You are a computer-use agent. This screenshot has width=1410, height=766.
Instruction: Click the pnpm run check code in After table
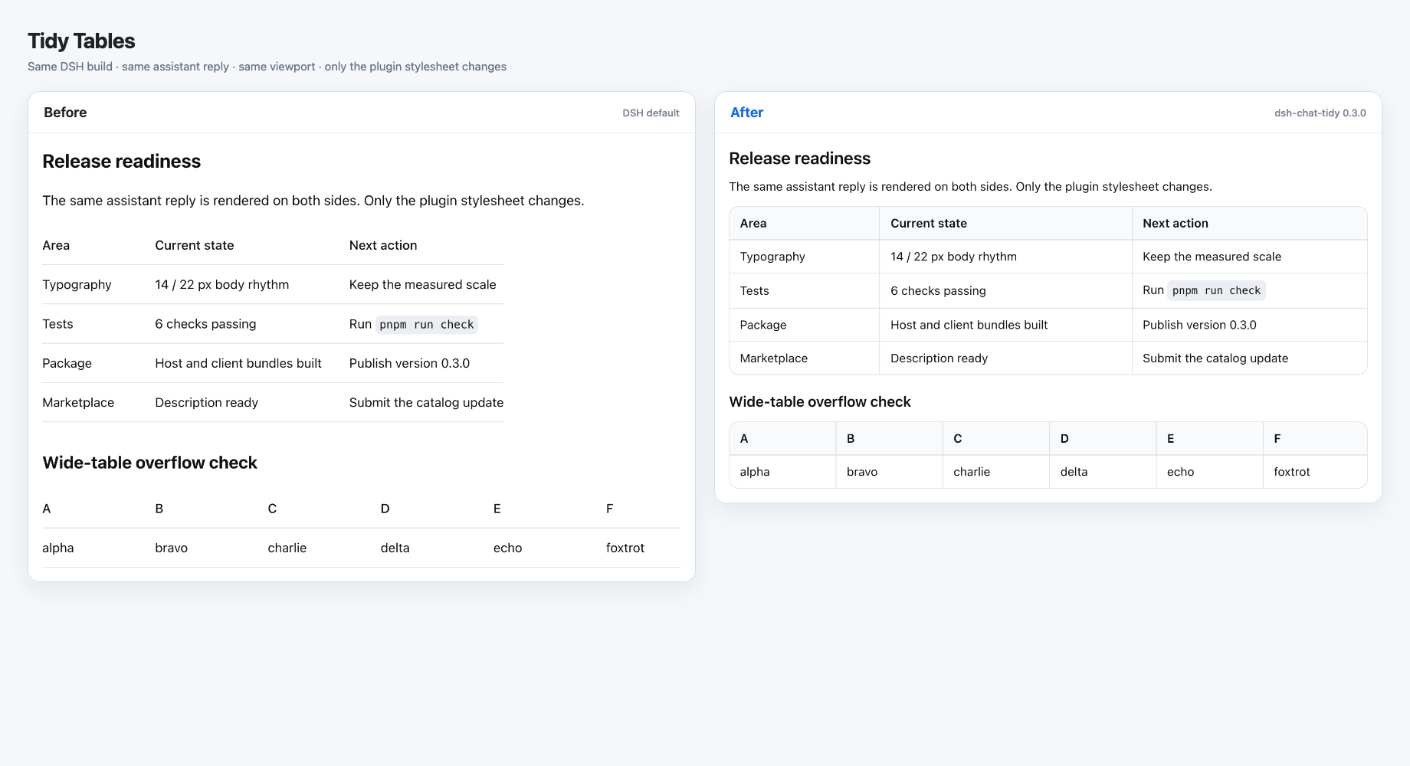[1216, 291]
